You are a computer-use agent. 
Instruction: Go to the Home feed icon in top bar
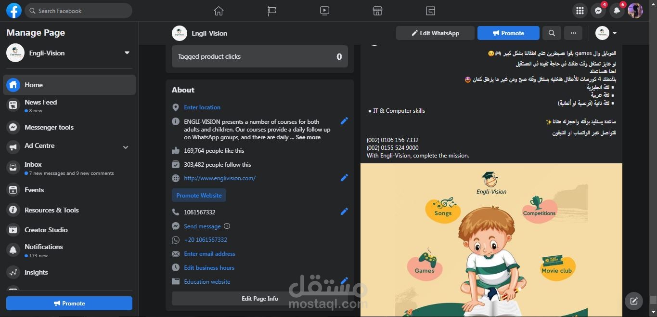pos(219,11)
